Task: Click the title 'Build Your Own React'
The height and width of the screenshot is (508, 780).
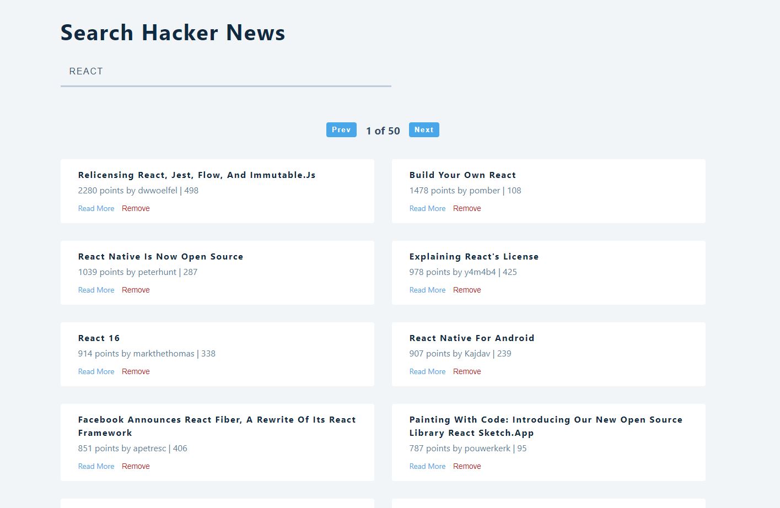Action: coord(462,175)
